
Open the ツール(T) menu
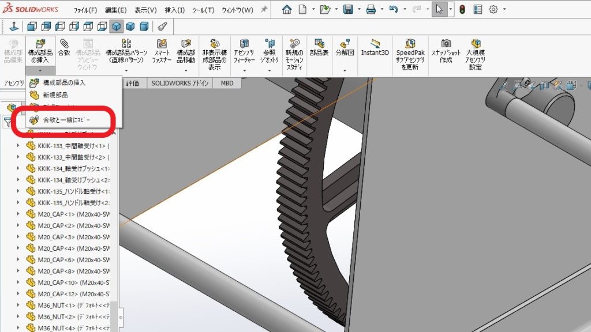(203, 10)
